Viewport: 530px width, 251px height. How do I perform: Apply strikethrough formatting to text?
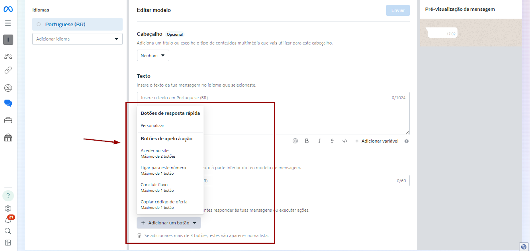coord(332,141)
